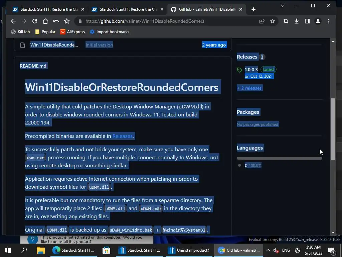
Task: Click Import bookmarks in bookmarks bar
Action: pyautogui.click(x=110, y=32)
